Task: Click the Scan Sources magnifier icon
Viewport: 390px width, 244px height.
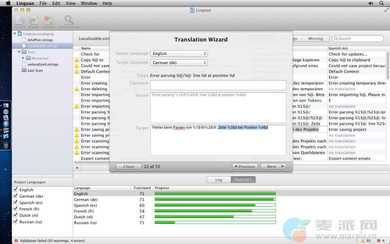Action: tap(69, 20)
